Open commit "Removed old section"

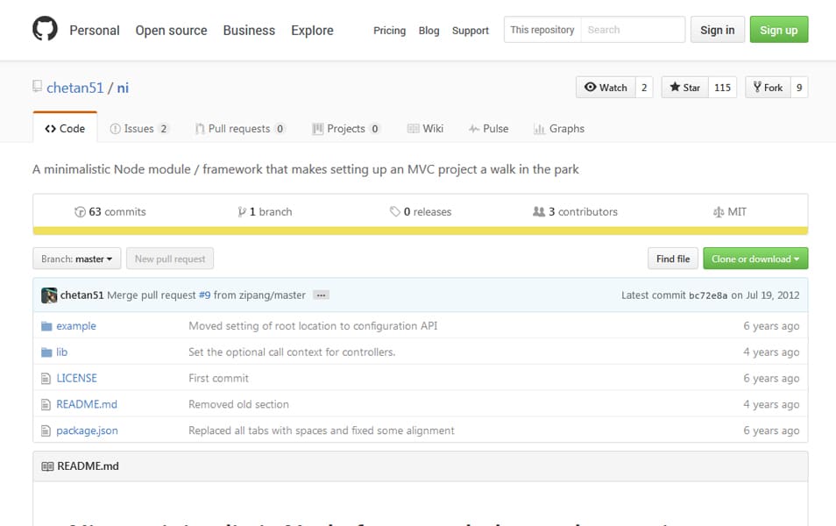tap(239, 404)
